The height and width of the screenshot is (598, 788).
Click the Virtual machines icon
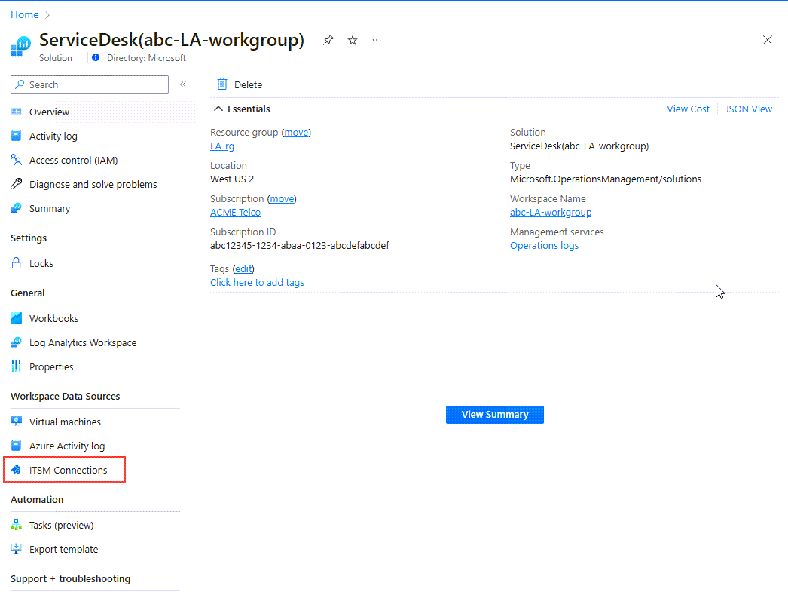[x=16, y=422]
